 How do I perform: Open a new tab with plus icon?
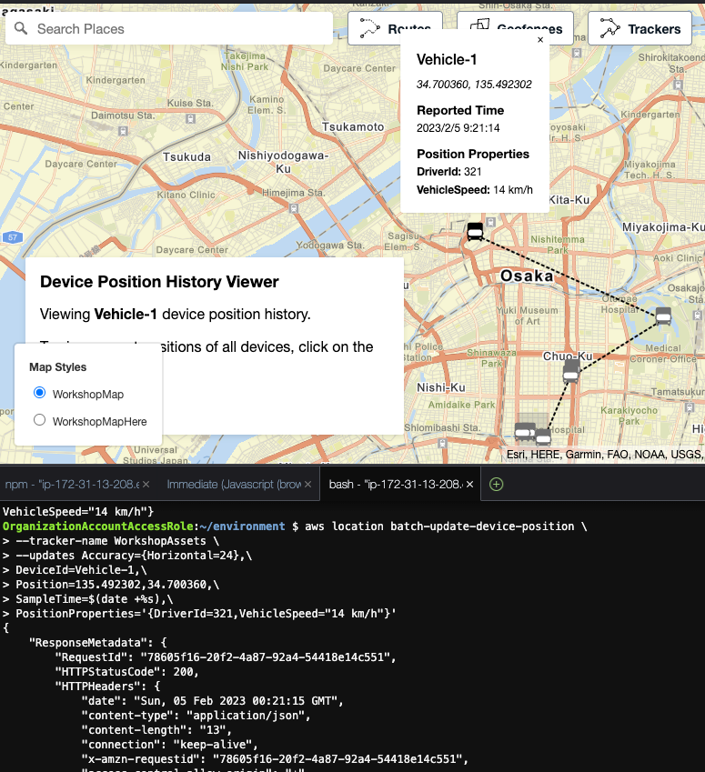496,485
